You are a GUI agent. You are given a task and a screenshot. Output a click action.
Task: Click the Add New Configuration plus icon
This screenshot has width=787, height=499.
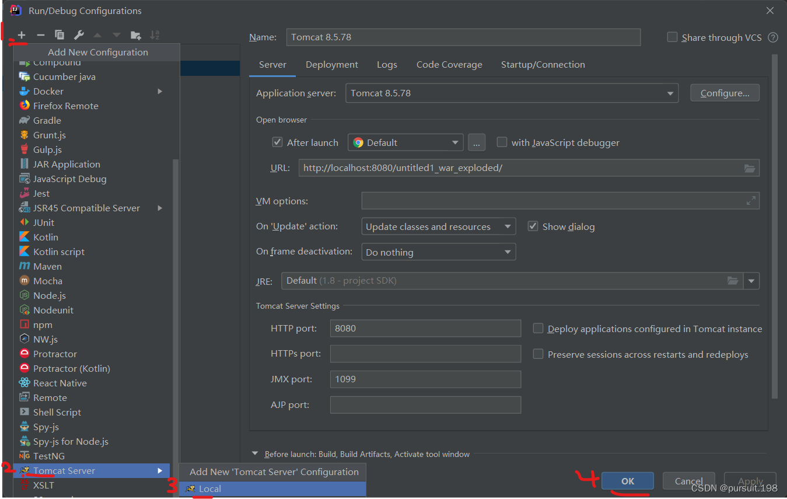point(22,35)
